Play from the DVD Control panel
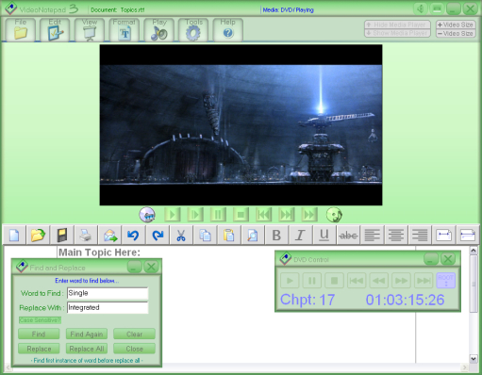Screen dimensions: 482x375 point(290,280)
